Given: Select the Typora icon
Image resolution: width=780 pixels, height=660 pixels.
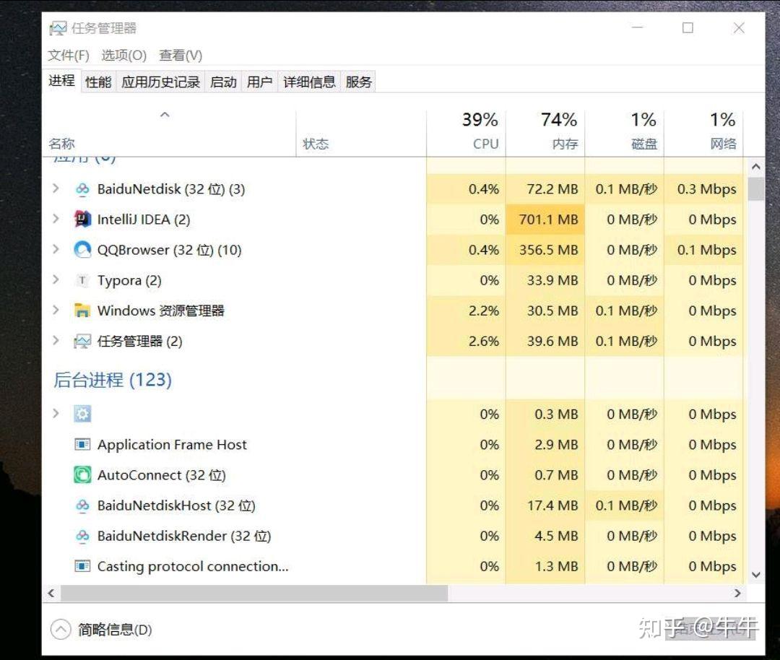Looking at the screenshot, I should pos(82,280).
